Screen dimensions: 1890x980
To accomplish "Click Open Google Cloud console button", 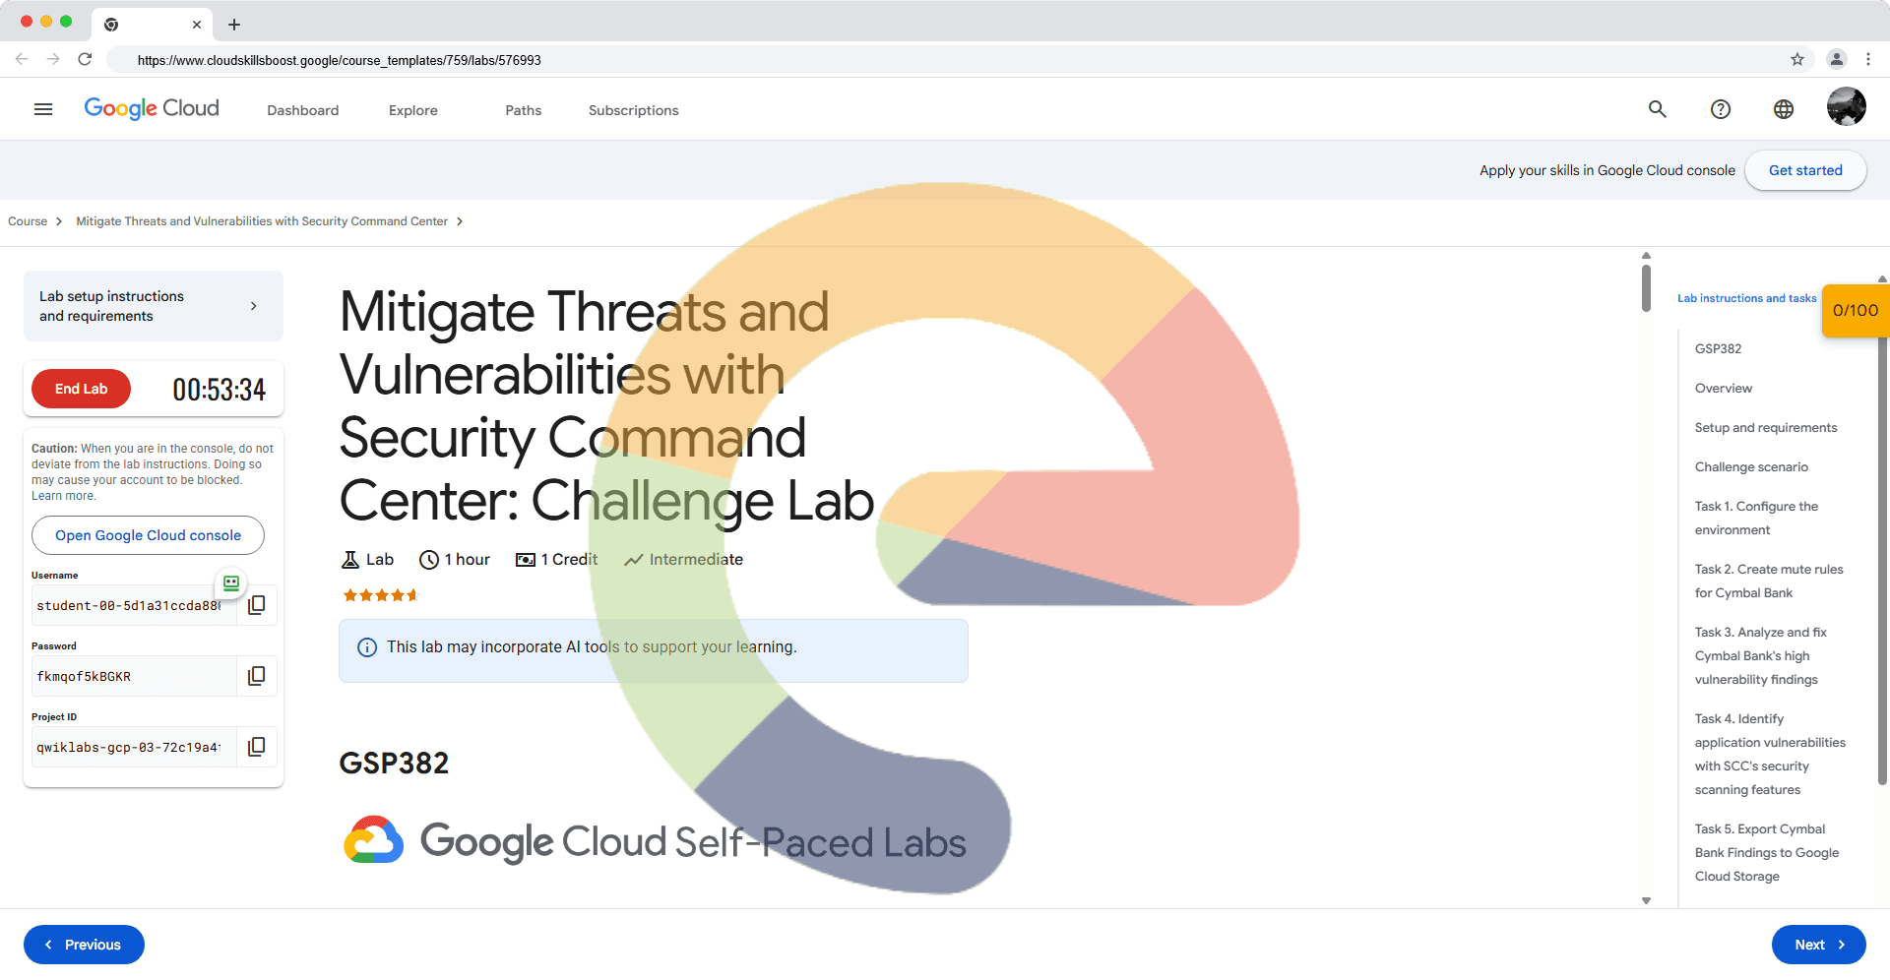I will tap(148, 535).
